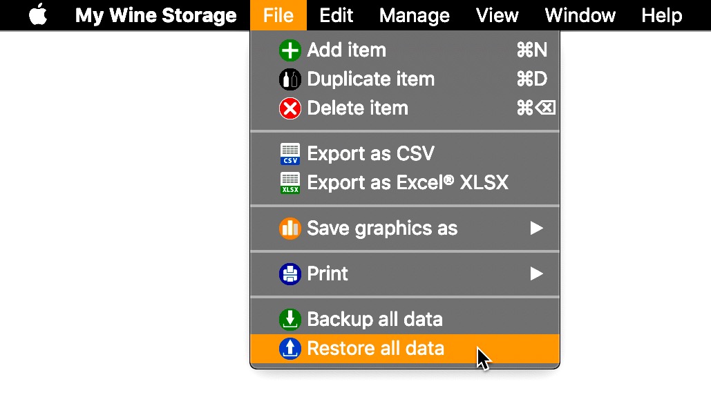The height and width of the screenshot is (415, 711).
Task: Click the green plus Add item icon
Action: (x=290, y=50)
